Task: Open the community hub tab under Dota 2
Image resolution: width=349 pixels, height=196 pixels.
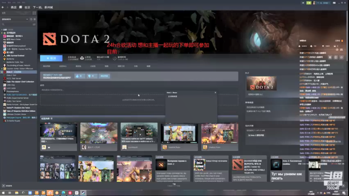Action: pyautogui.click(x=63, y=66)
